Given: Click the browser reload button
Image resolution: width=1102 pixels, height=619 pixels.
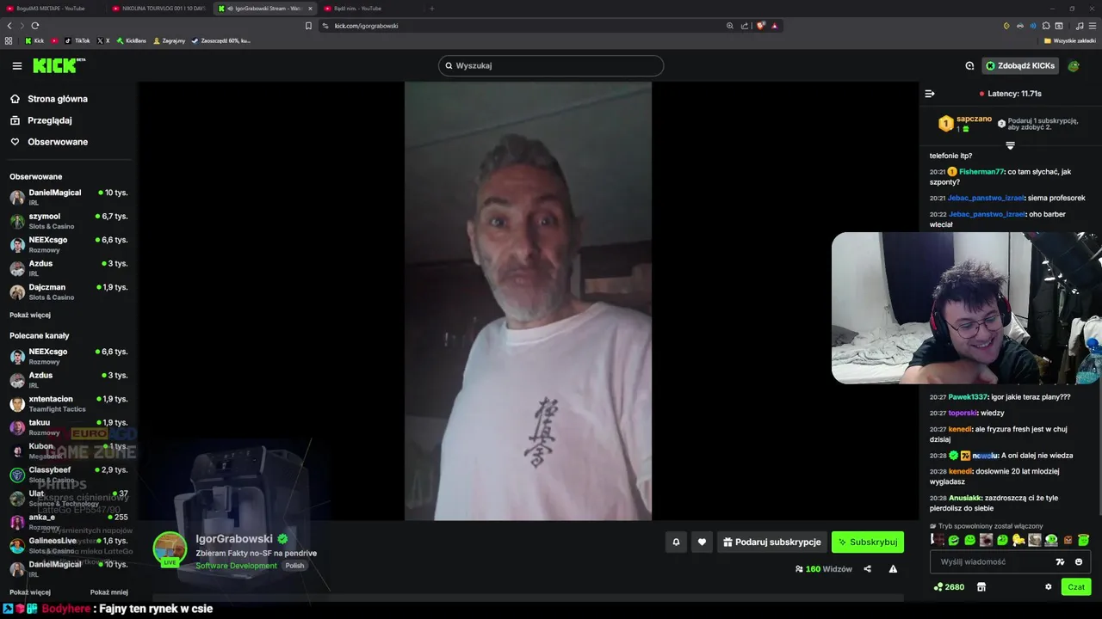Looking at the screenshot, I should 35,26.
